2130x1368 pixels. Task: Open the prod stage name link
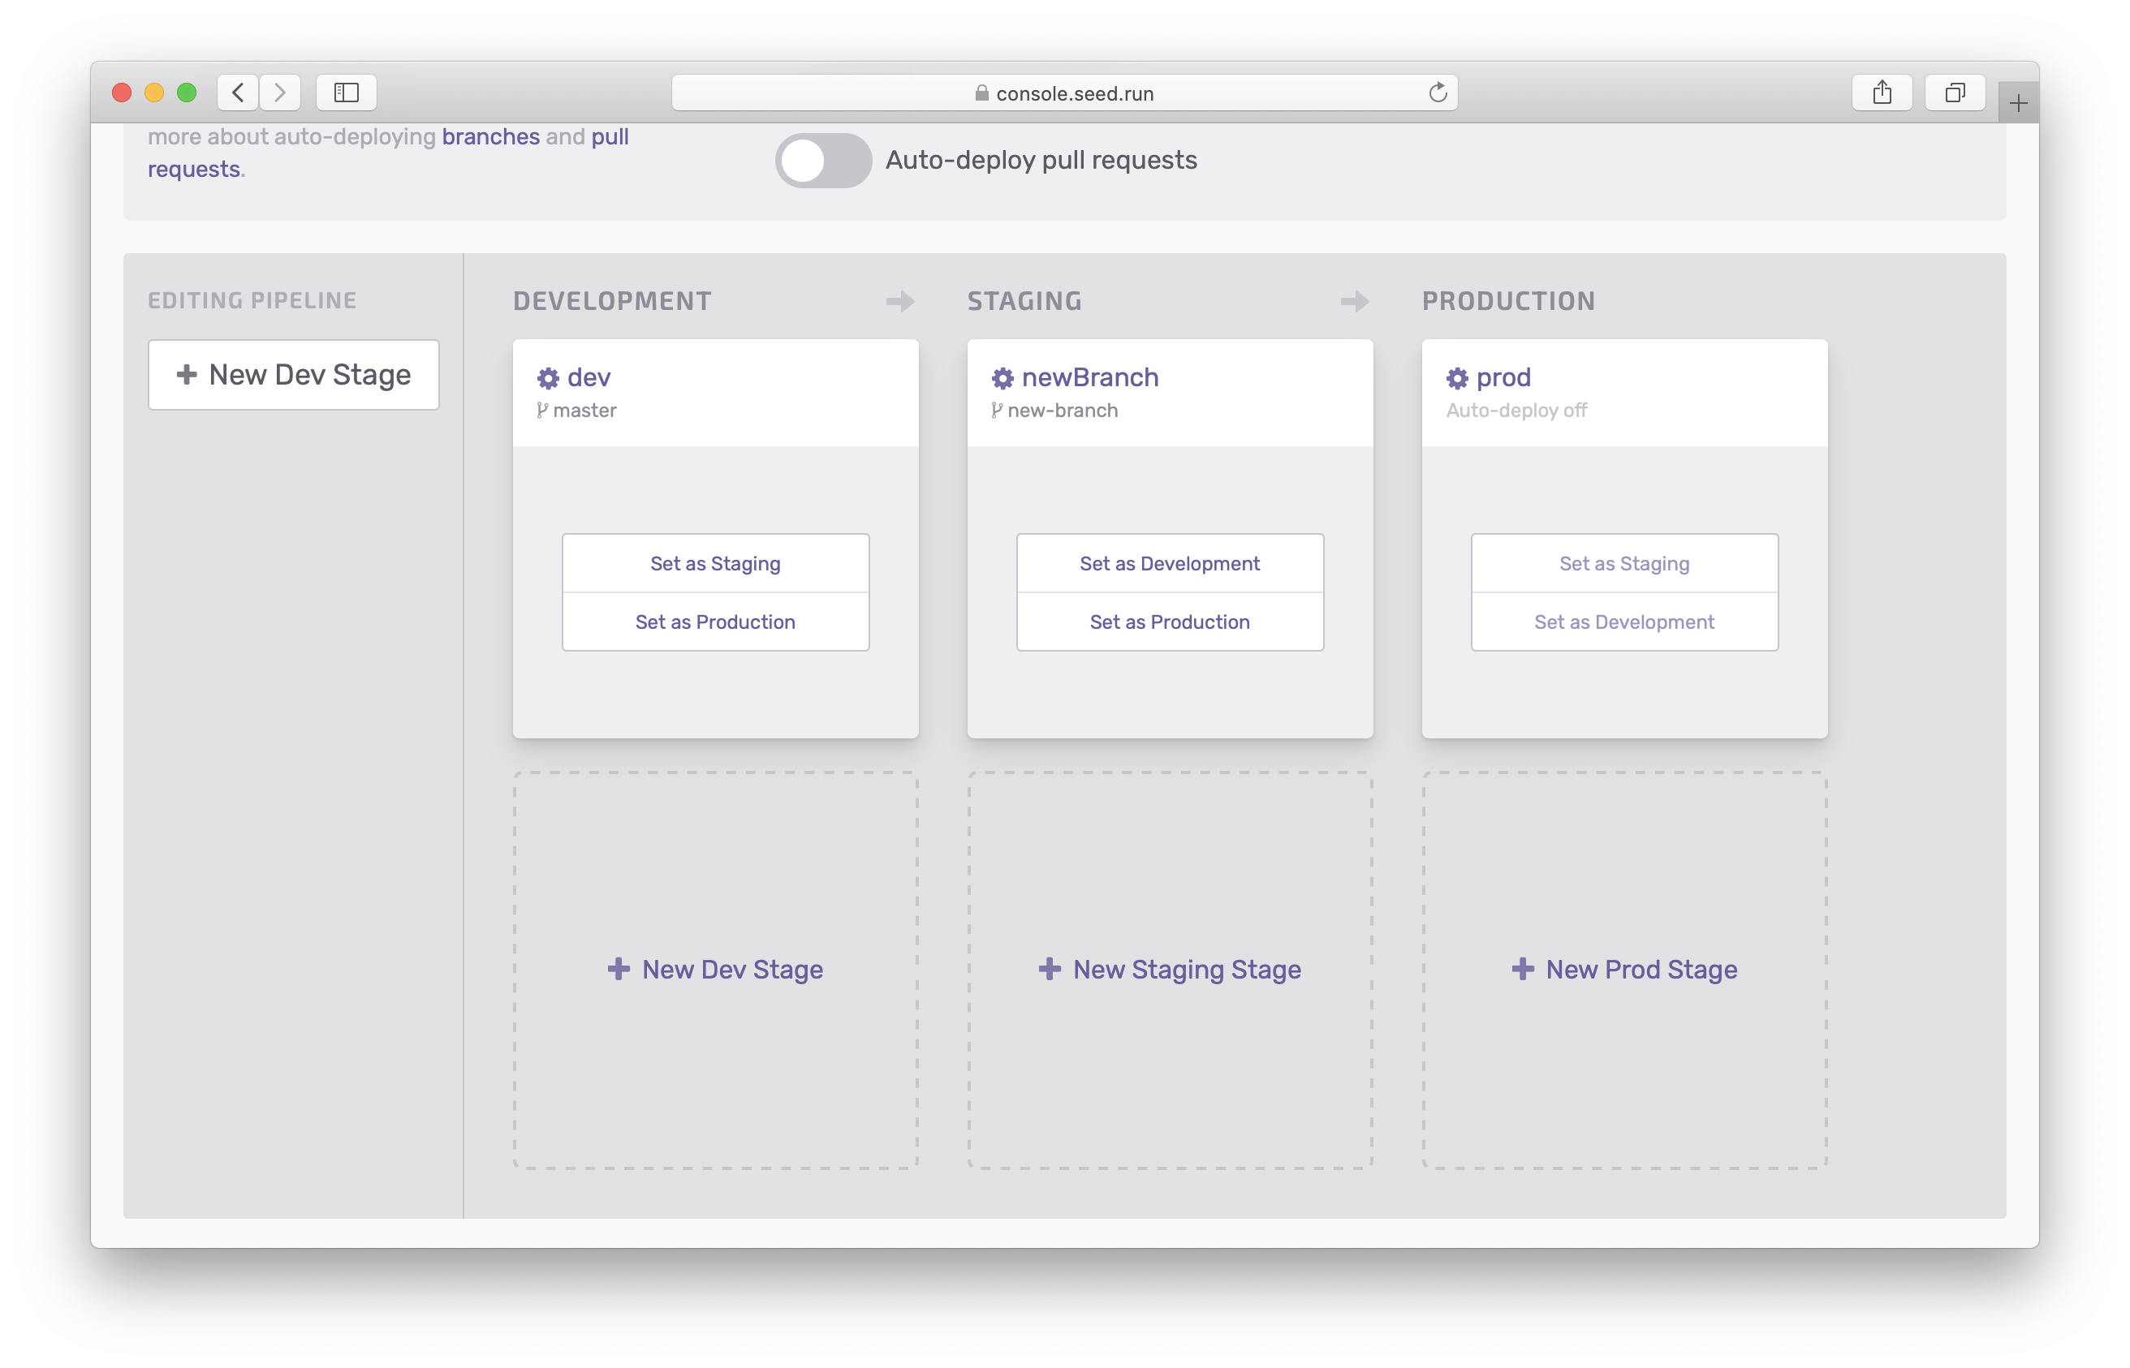tap(1503, 377)
